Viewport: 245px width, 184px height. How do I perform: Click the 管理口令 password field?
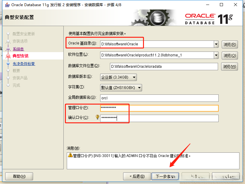click(159, 108)
